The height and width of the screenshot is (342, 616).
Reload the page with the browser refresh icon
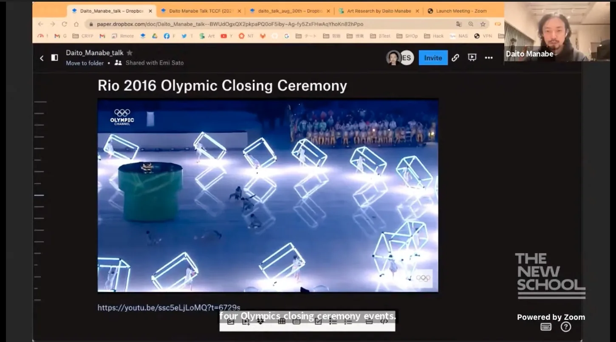64,24
